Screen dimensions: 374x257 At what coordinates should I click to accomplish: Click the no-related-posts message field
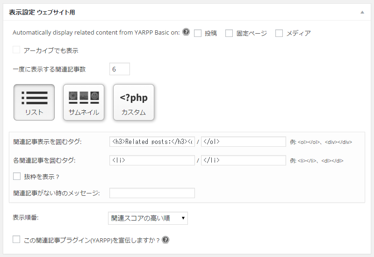pyautogui.click(x=152, y=193)
